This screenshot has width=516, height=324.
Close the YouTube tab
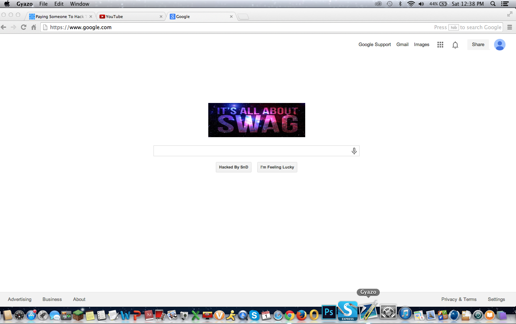click(161, 17)
